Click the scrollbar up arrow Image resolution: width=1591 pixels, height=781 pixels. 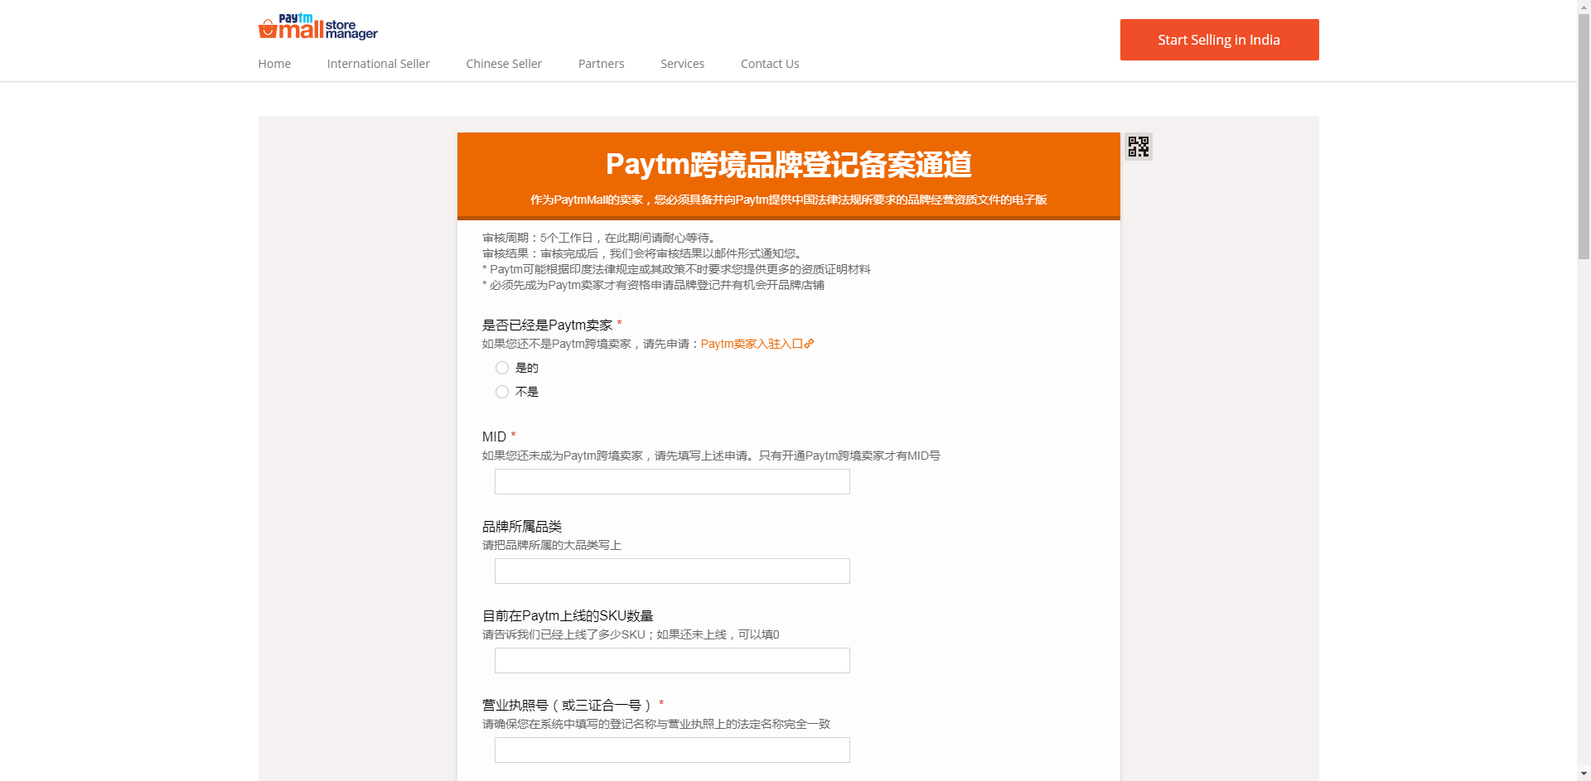[x=1584, y=7]
